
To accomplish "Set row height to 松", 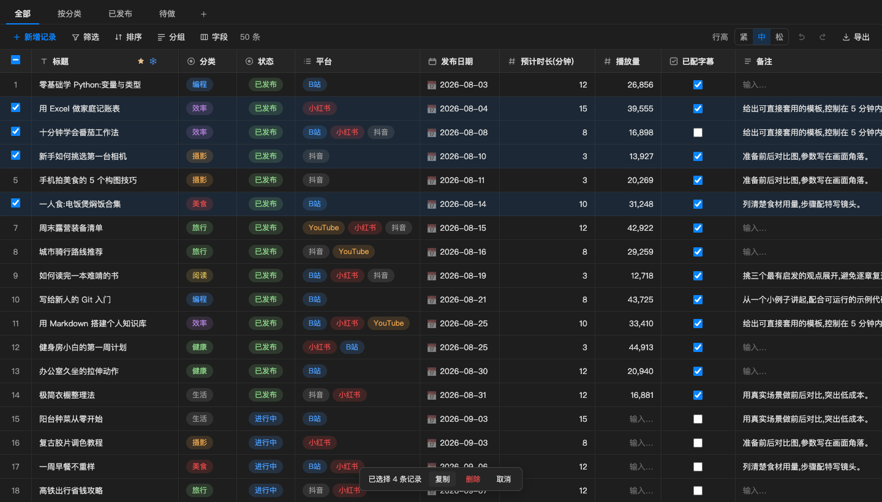I will point(779,37).
